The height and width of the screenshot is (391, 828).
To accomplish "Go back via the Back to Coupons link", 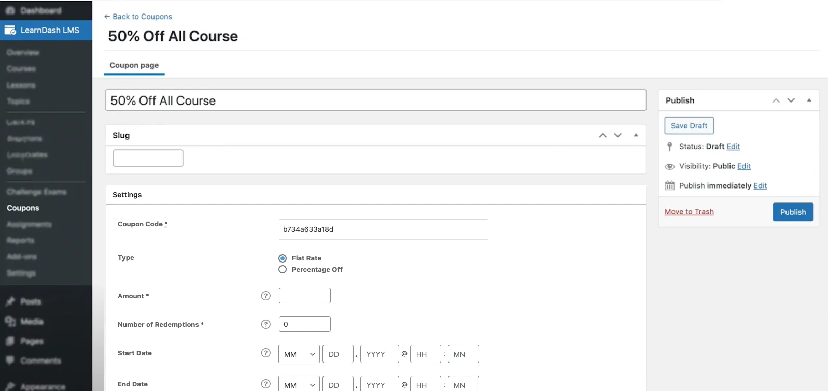I will (x=138, y=17).
